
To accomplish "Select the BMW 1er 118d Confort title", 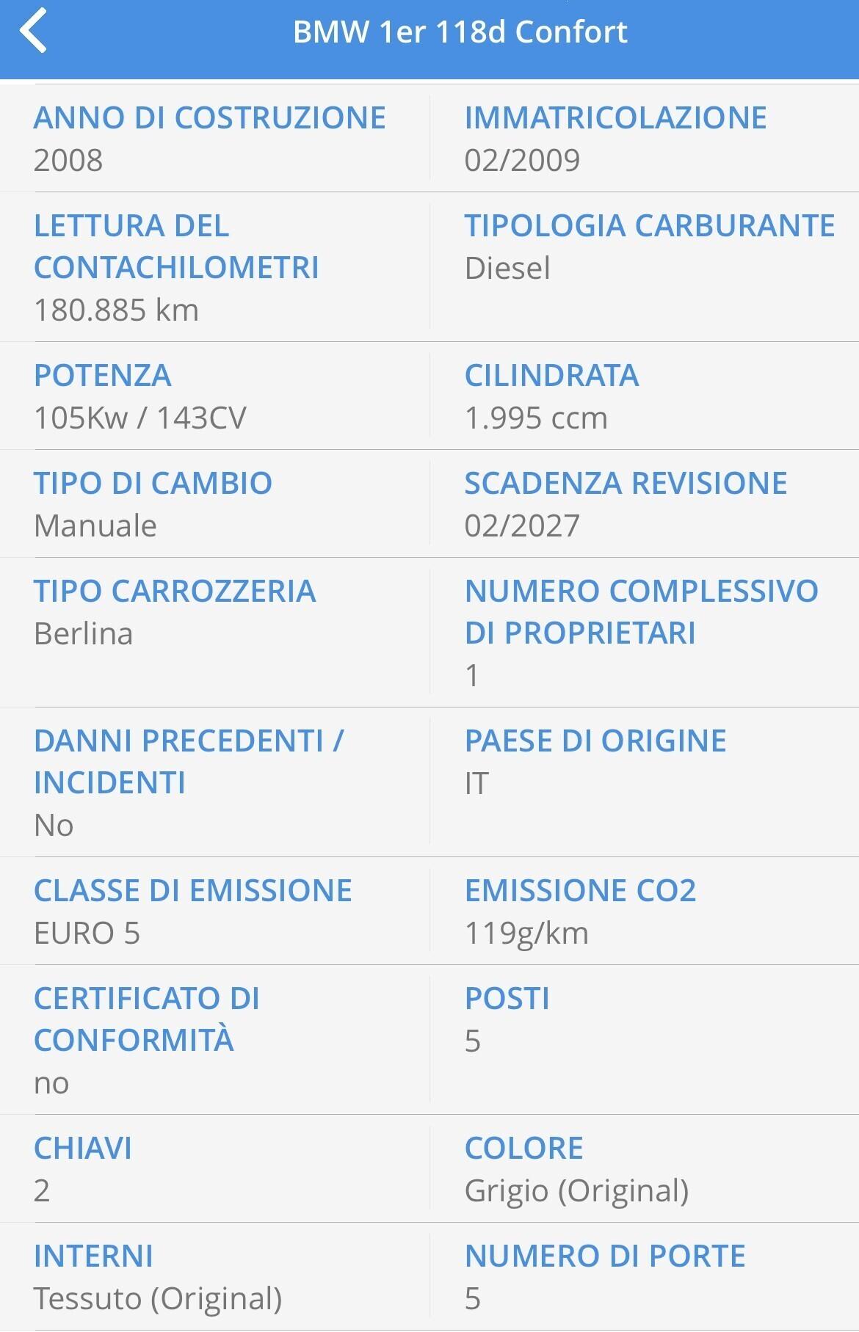I will [461, 32].
